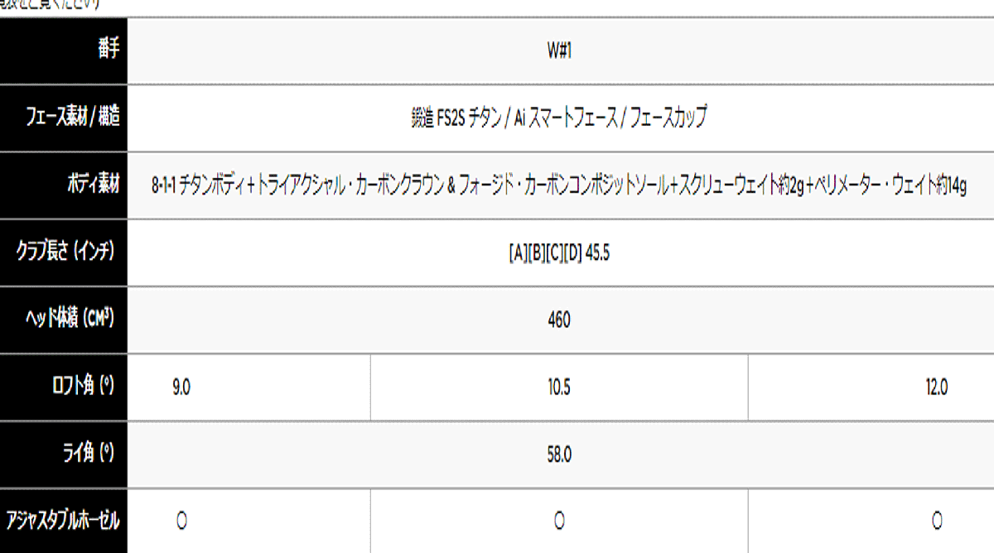This screenshot has width=994, height=553.
Task: Click the 9.0 loft angle cell
Action: (x=181, y=387)
